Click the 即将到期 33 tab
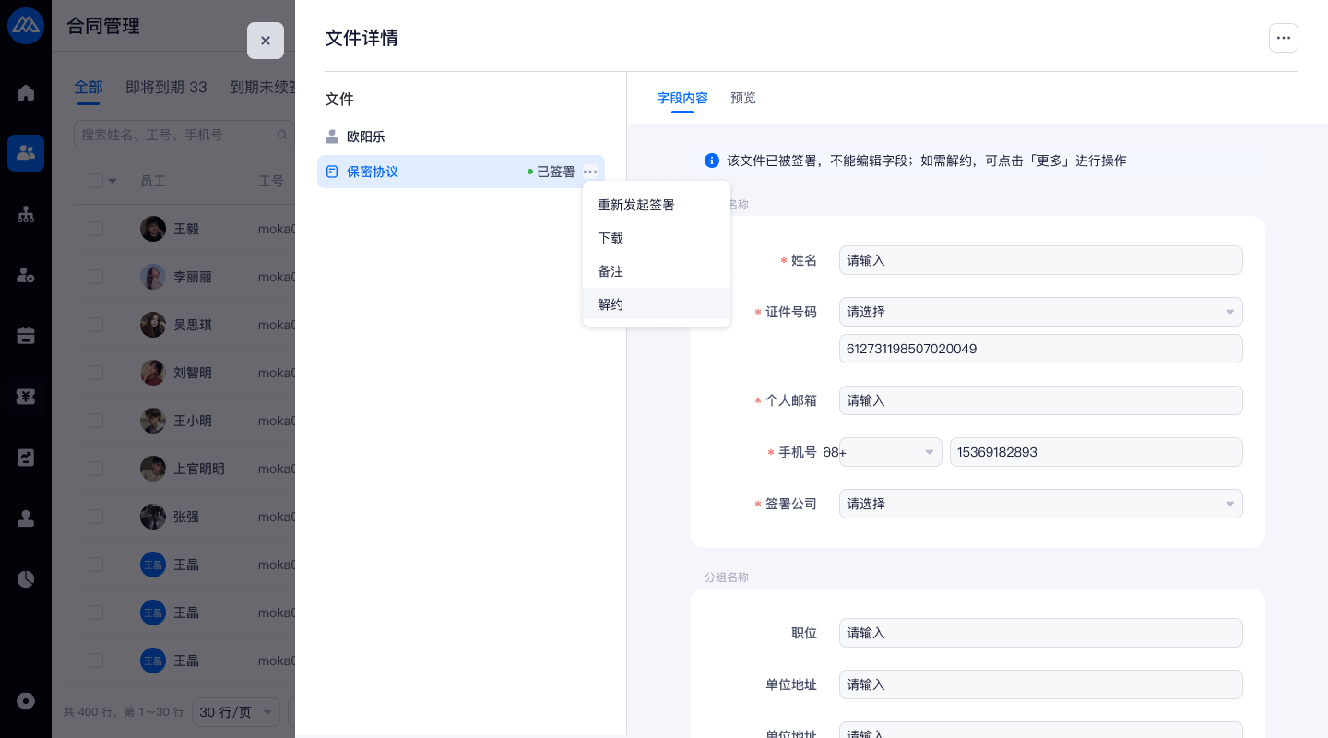Image resolution: width=1328 pixels, height=738 pixels. click(166, 88)
